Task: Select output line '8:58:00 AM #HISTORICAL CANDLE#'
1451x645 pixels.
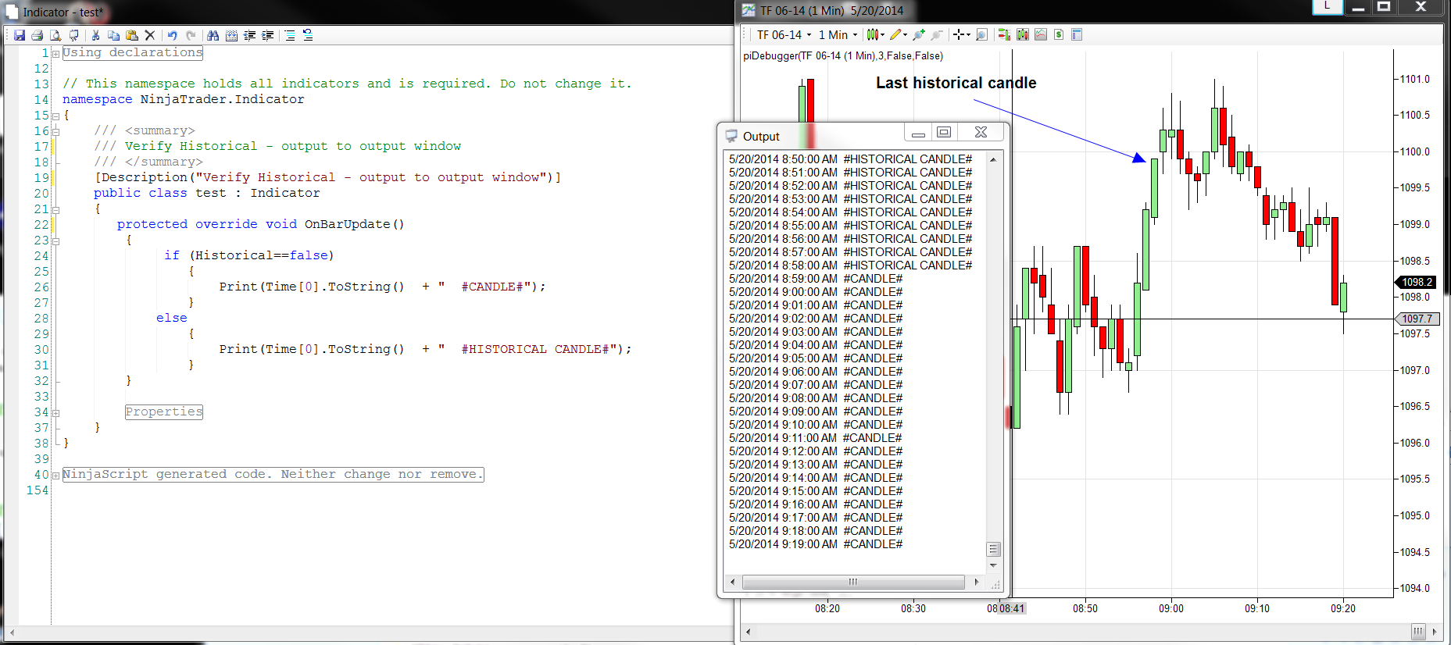Action: pyautogui.click(x=850, y=265)
